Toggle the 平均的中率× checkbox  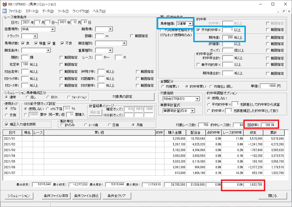pyautogui.click(x=198, y=30)
